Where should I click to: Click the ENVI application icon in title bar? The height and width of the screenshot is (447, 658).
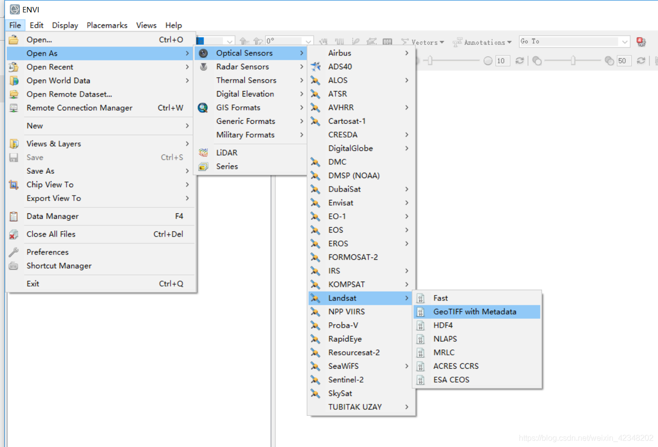[x=15, y=9]
